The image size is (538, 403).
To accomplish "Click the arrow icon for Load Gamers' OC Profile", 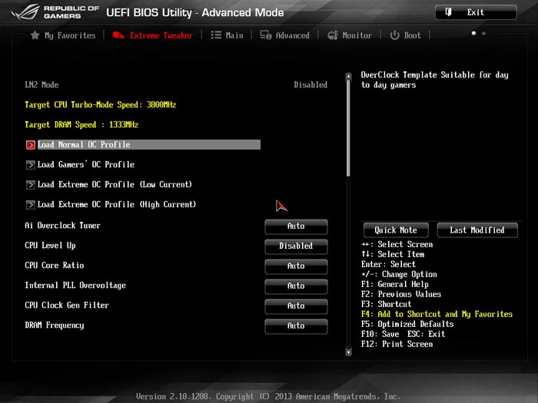I will pyautogui.click(x=30, y=164).
